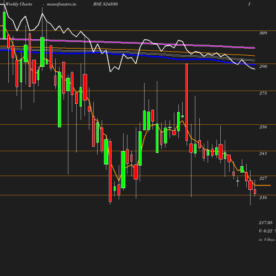
Task: Select the 309 price axis label
Action: click(263, 33)
